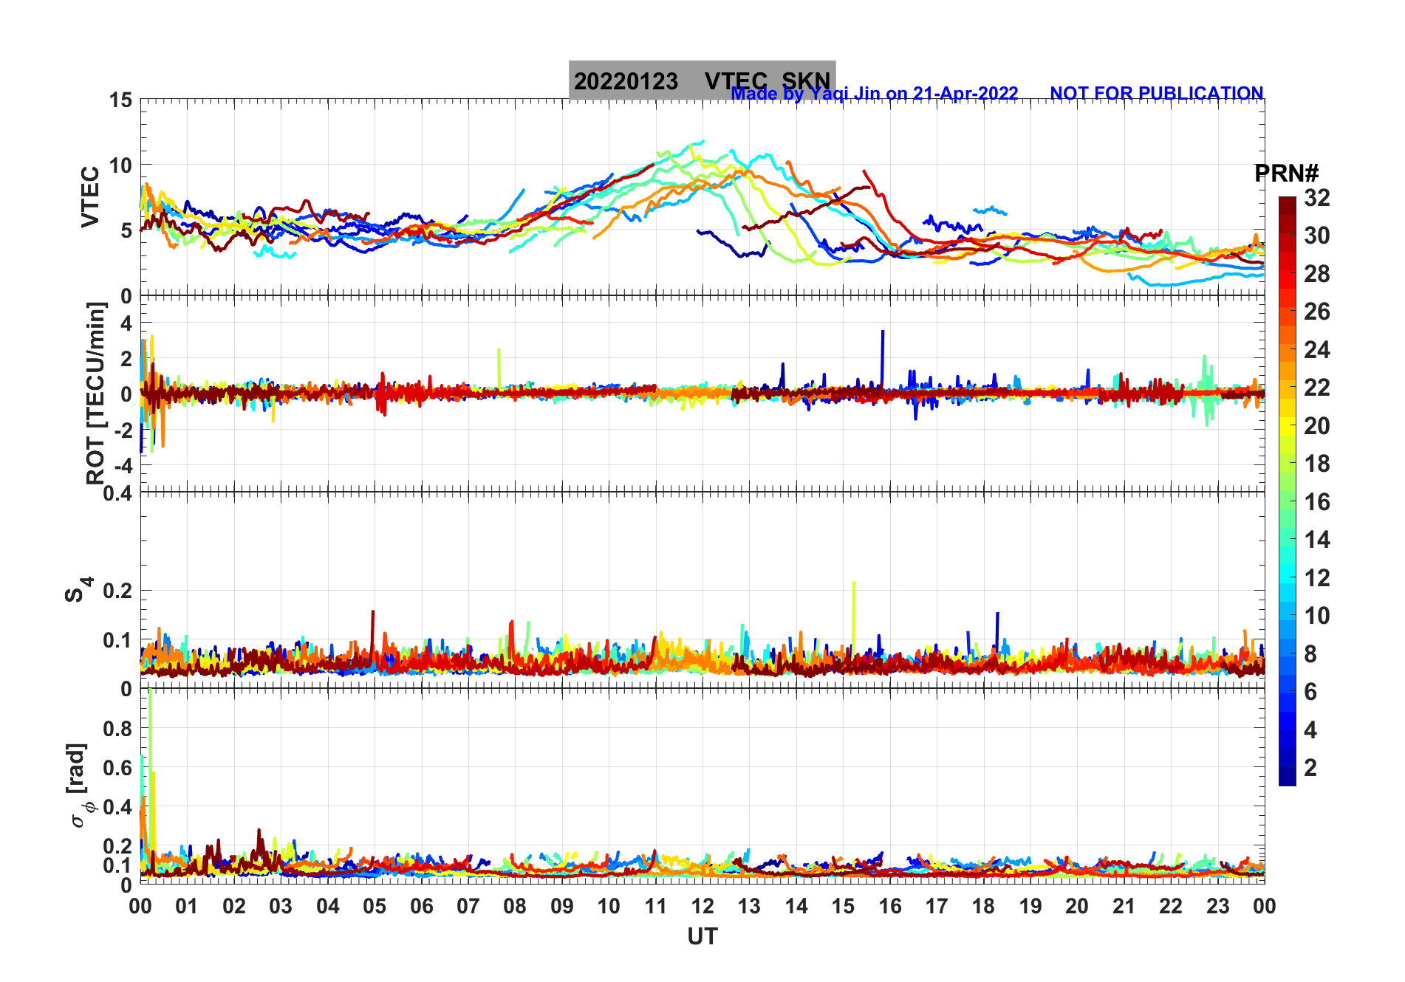Click the 'VTEC' y-axis label
Image resolution: width=1405 pixels, height=982 pixels.
[90, 197]
